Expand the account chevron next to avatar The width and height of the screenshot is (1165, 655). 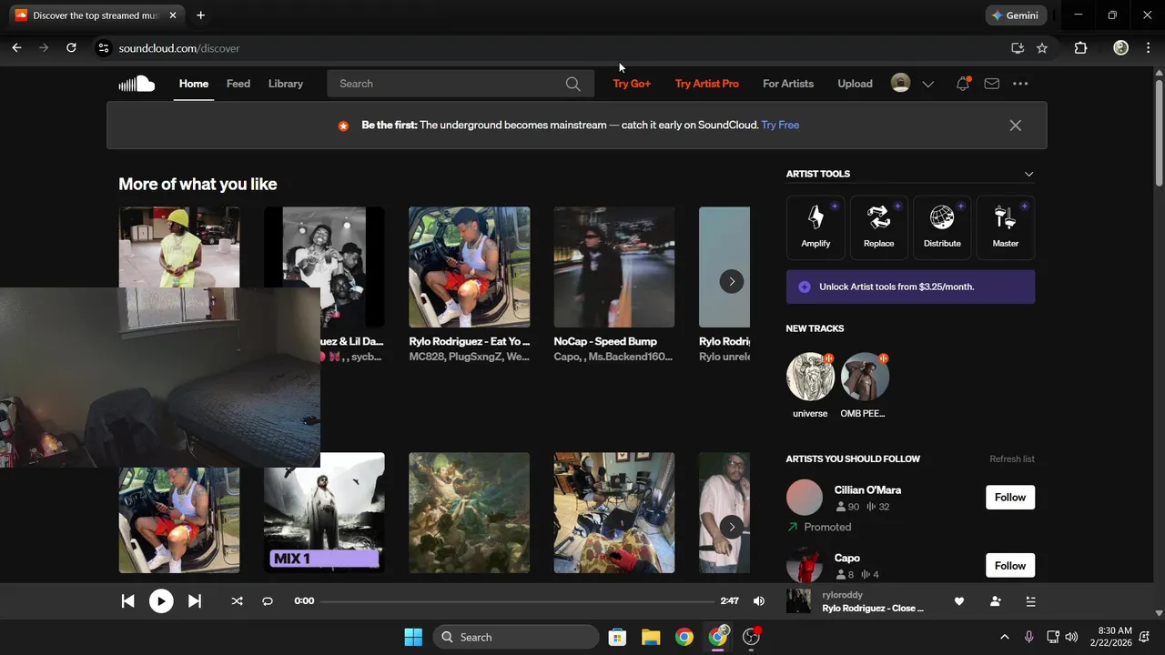927,84
